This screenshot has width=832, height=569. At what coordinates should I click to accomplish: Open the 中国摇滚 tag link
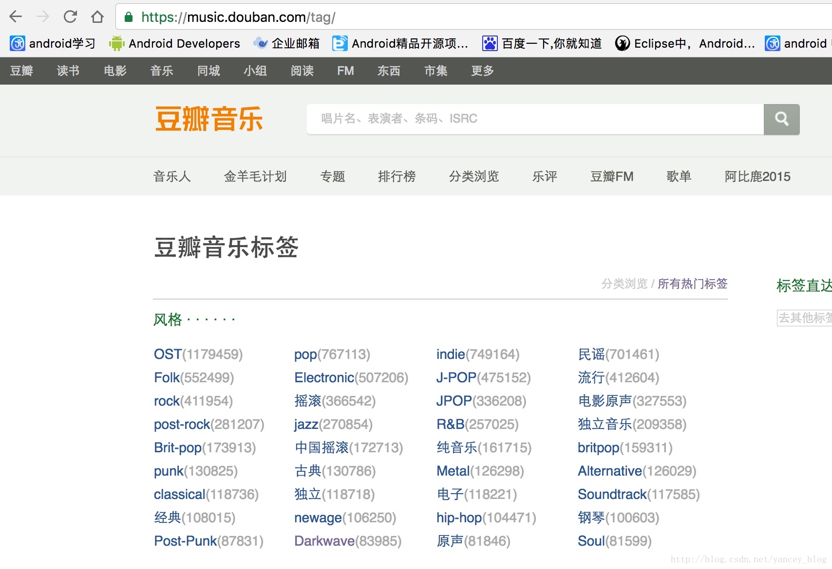coord(321,447)
